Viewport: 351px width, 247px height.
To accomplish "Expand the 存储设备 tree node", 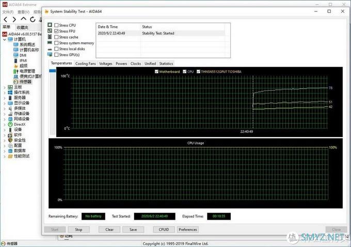I will click(x=5, y=113).
